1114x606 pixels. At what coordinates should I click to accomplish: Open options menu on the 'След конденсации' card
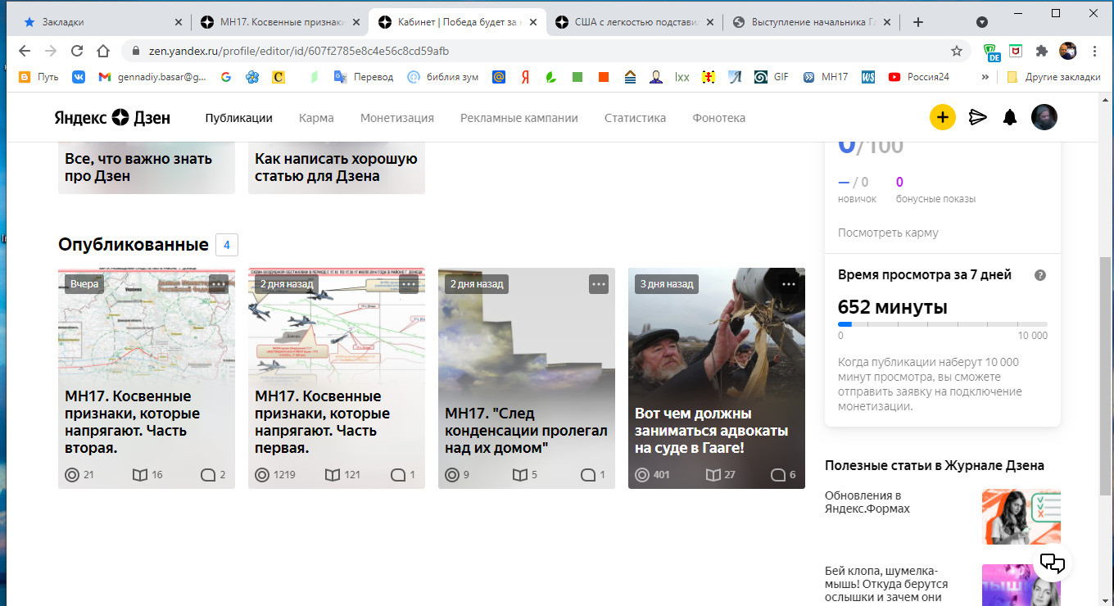click(599, 284)
